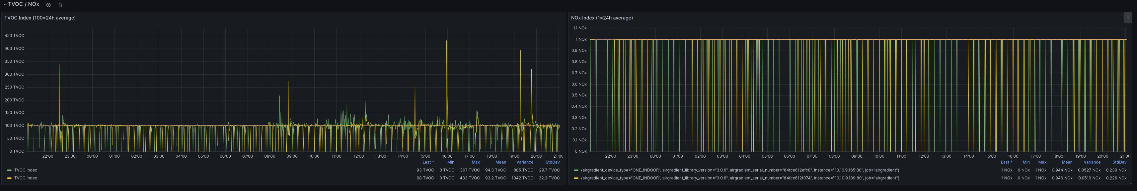Click the 0.944 NOx mean value

(x=1062, y=170)
